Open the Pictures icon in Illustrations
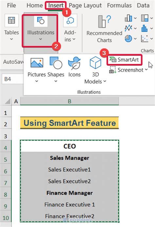This screenshot has height=227, width=155. pyautogui.click(x=37, y=63)
